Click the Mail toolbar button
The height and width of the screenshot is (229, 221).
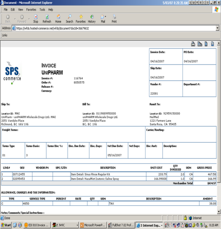point(103,19)
